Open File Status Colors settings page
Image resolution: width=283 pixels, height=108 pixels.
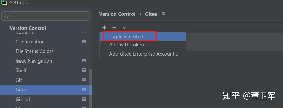coord(34,51)
